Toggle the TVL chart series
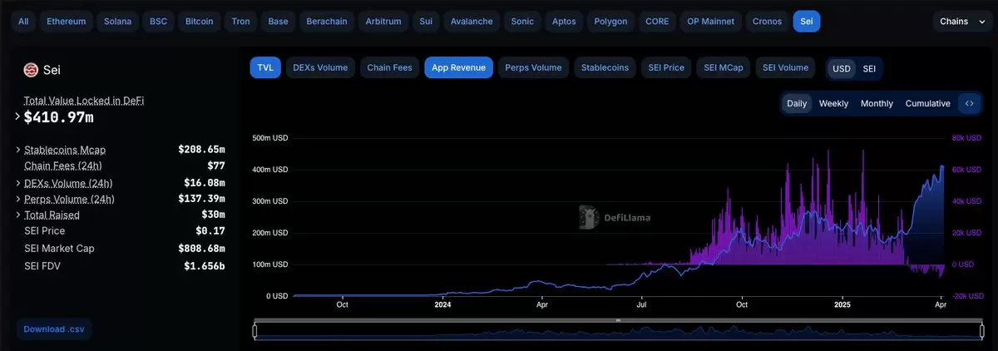998x351 pixels. coord(265,67)
